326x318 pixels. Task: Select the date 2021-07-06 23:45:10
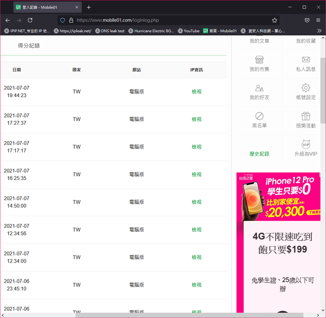point(17,285)
